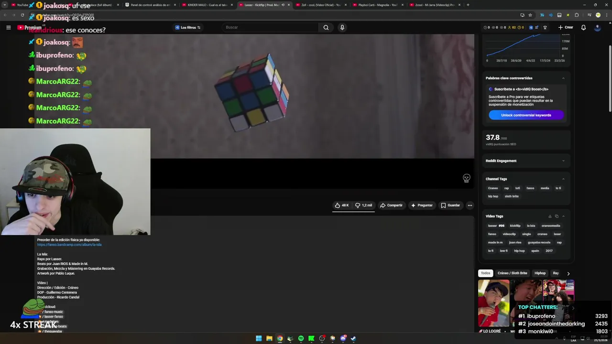The width and height of the screenshot is (612, 344).
Task: Open the YouTube hamburger guide menu
Action: coord(8,27)
